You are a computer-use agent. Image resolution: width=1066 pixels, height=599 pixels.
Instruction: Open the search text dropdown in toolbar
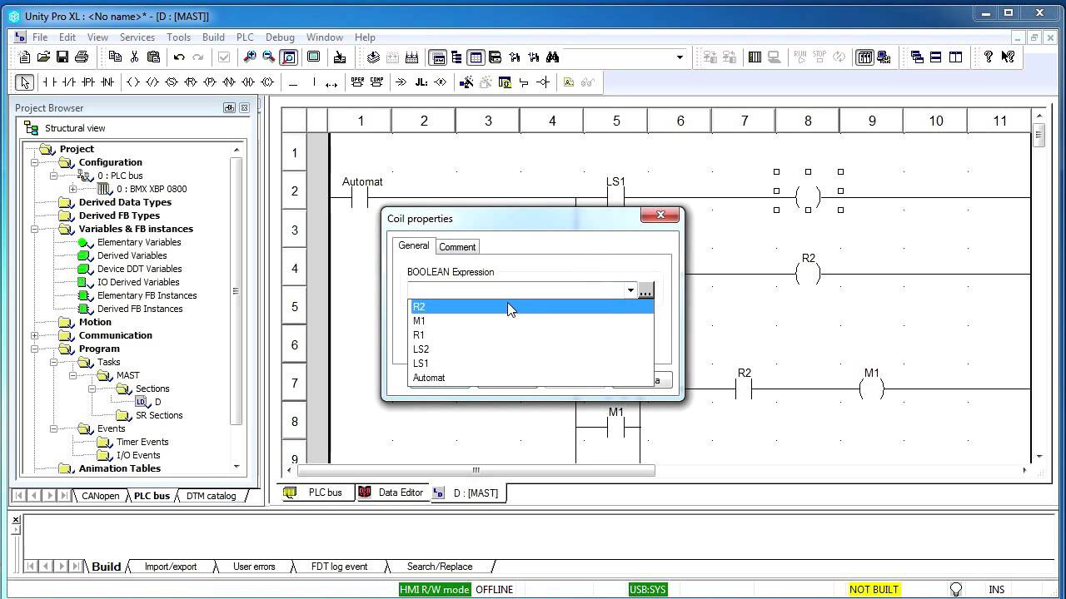[x=680, y=57]
